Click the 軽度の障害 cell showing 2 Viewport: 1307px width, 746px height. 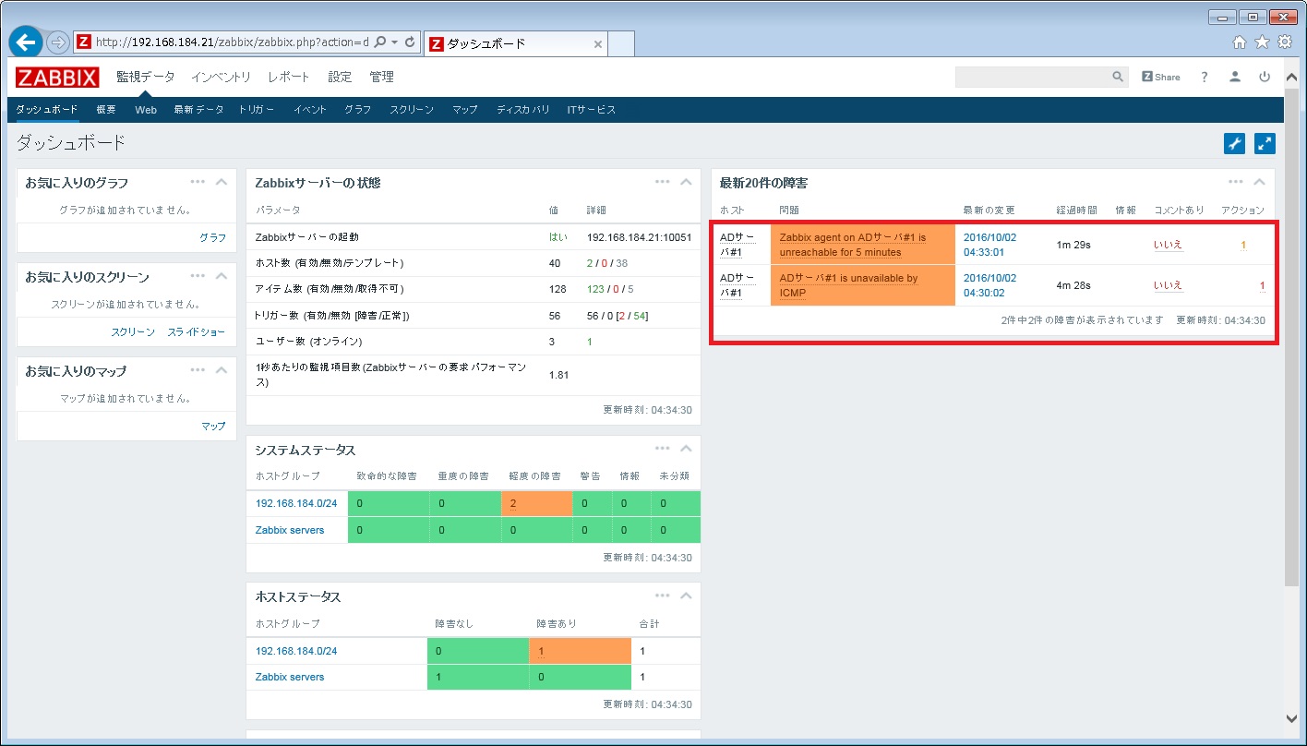537,503
